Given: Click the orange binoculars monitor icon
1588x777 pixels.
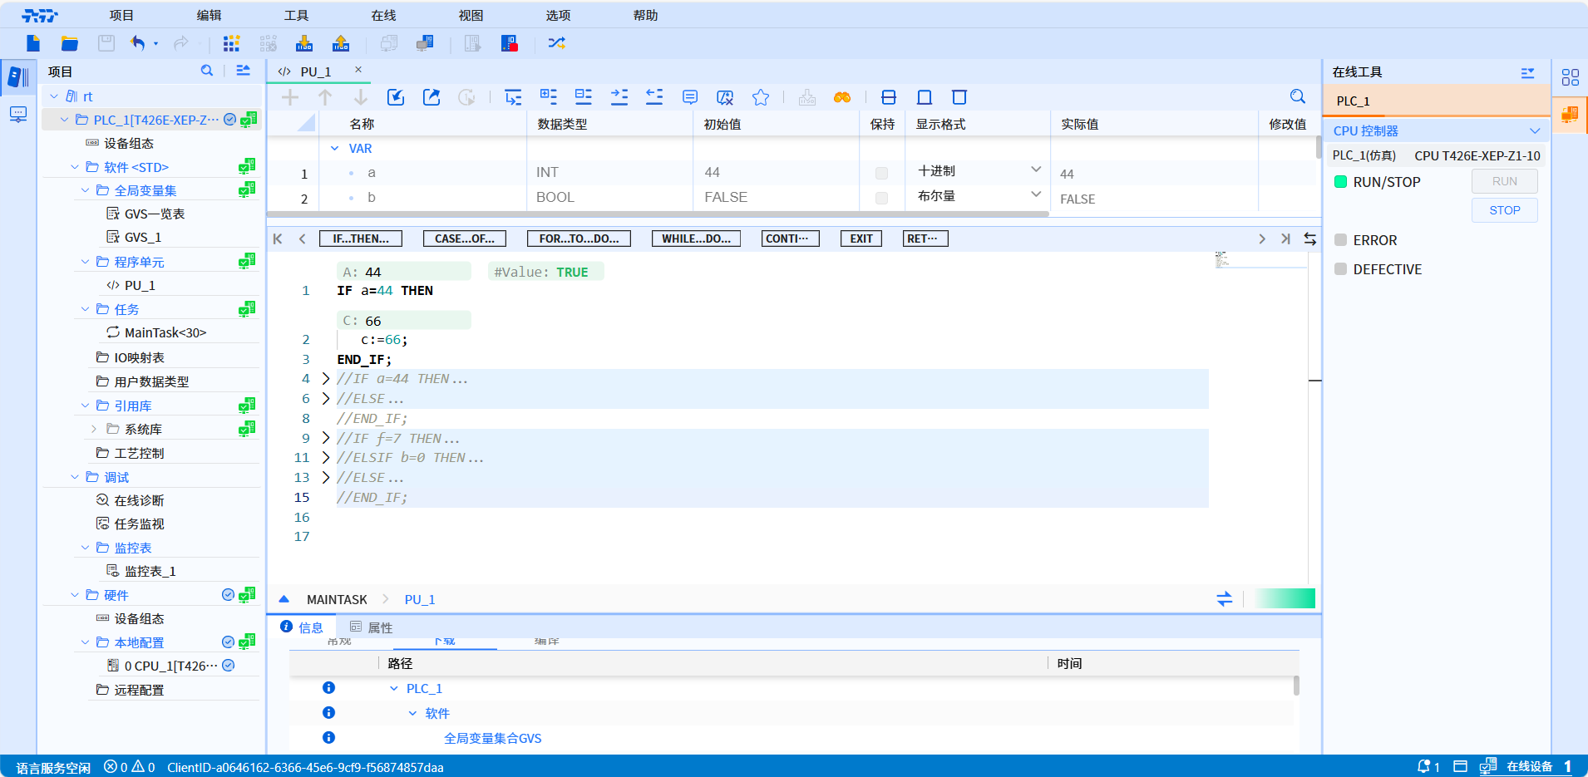Looking at the screenshot, I should 842,97.
